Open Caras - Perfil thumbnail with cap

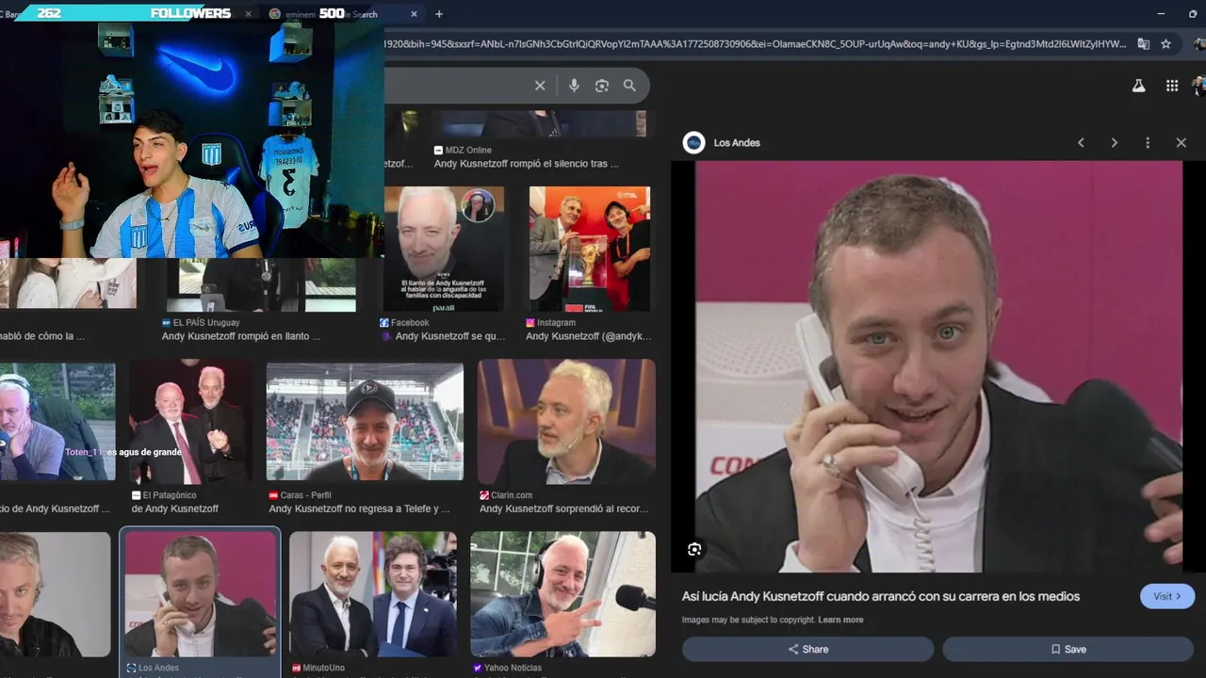coord(365,422)
